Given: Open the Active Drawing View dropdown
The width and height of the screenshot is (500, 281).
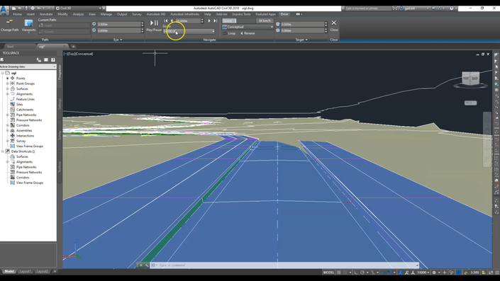Looking at the screenshot, I should tap(28, 67).
